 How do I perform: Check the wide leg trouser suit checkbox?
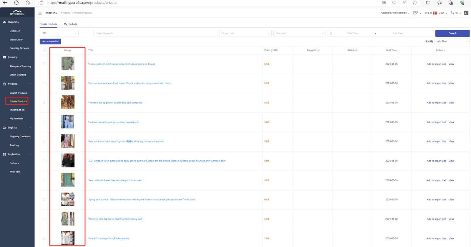(x=44, y=141)
